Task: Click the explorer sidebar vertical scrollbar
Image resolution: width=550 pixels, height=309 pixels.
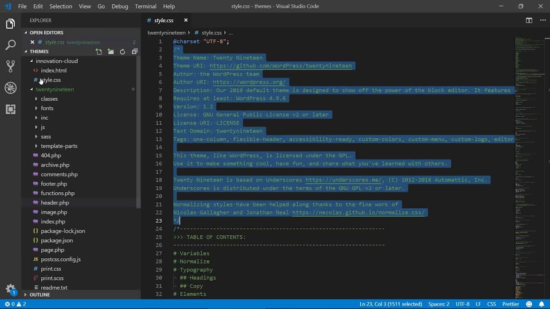Action: pyautogui.click(x=138, y=132)
